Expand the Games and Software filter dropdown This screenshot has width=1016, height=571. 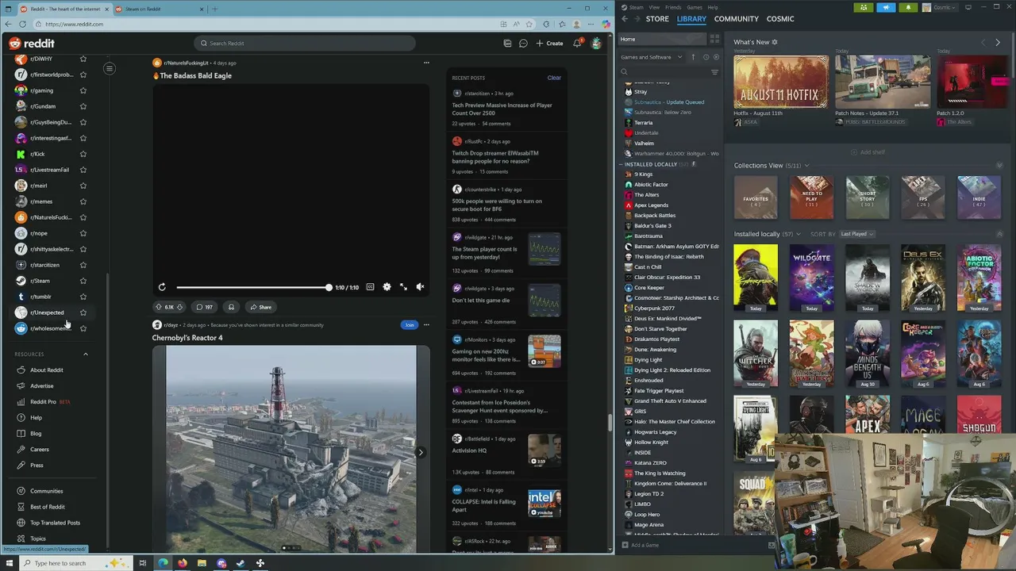tap(651, 57)
